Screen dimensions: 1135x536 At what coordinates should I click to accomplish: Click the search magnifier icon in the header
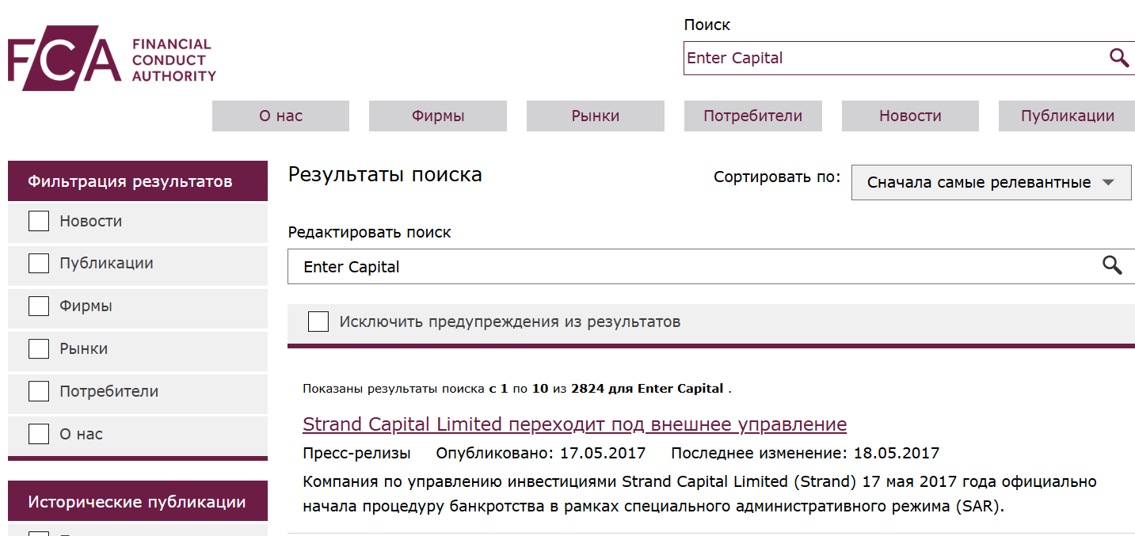[1118, 57]
